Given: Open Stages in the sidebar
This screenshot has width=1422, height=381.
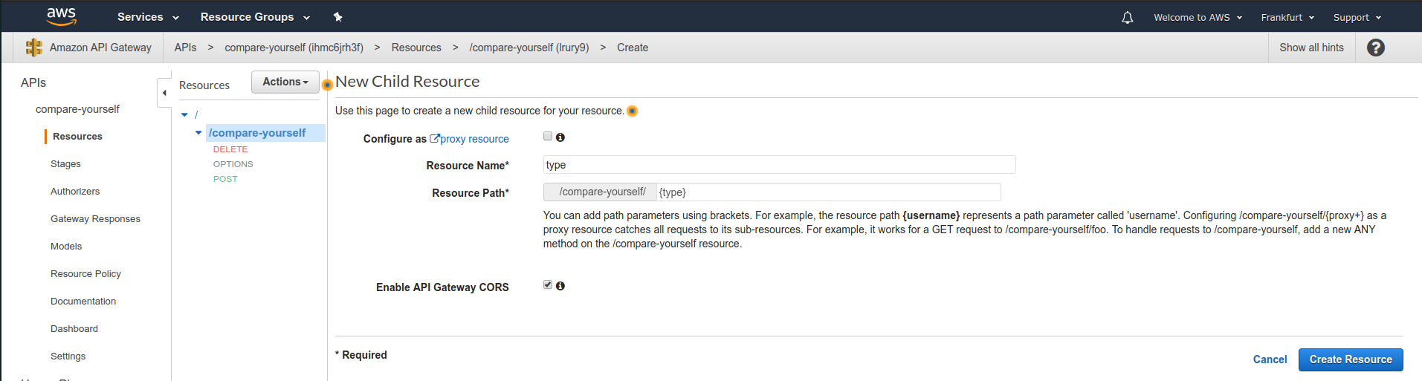Looking at the screenshot, I should coord(65,164).
